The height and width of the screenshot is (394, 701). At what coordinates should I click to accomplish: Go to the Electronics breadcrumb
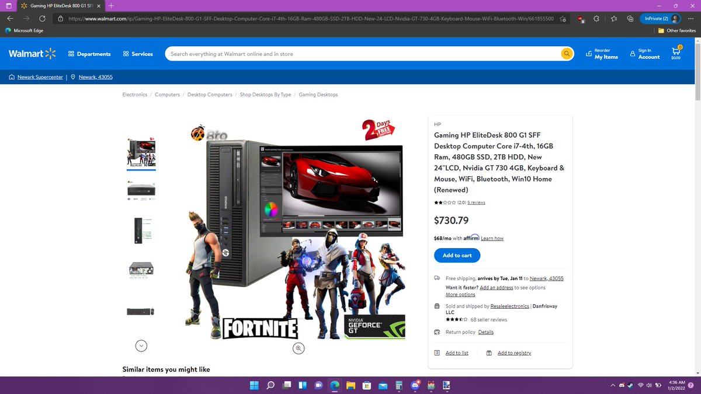135,95
